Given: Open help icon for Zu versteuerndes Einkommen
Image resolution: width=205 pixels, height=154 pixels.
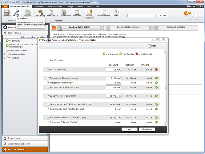Looking at the screenshot, I should tap(48, 96).
